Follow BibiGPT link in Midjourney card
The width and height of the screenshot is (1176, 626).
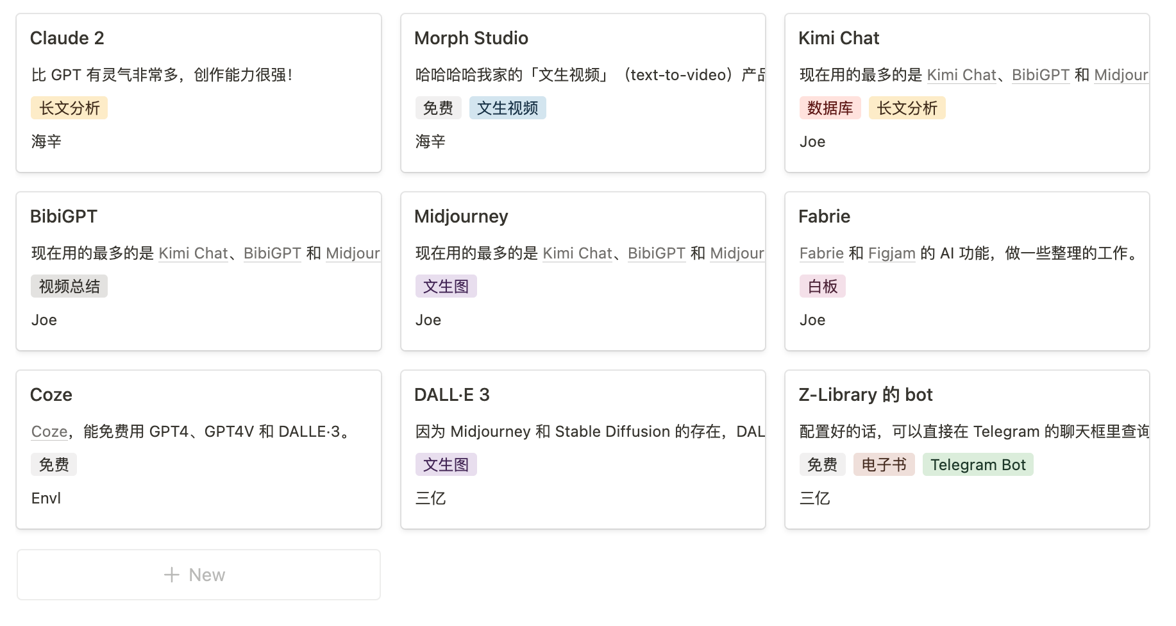(x=657, y=253)
